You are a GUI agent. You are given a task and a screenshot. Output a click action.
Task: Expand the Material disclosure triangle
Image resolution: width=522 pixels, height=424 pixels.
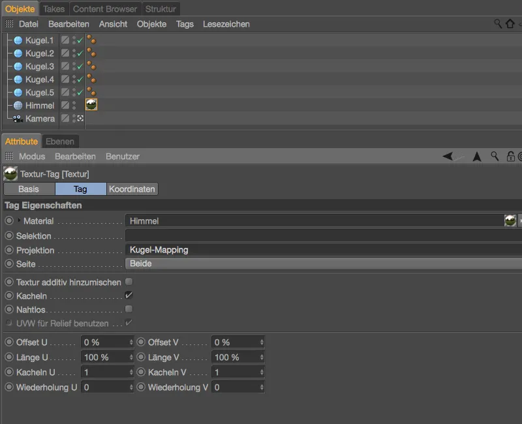coord(19,220)
